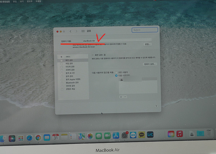Open the Trash in the Dock
The width and height of the screenshot is (216, 154).
(209, 133)
